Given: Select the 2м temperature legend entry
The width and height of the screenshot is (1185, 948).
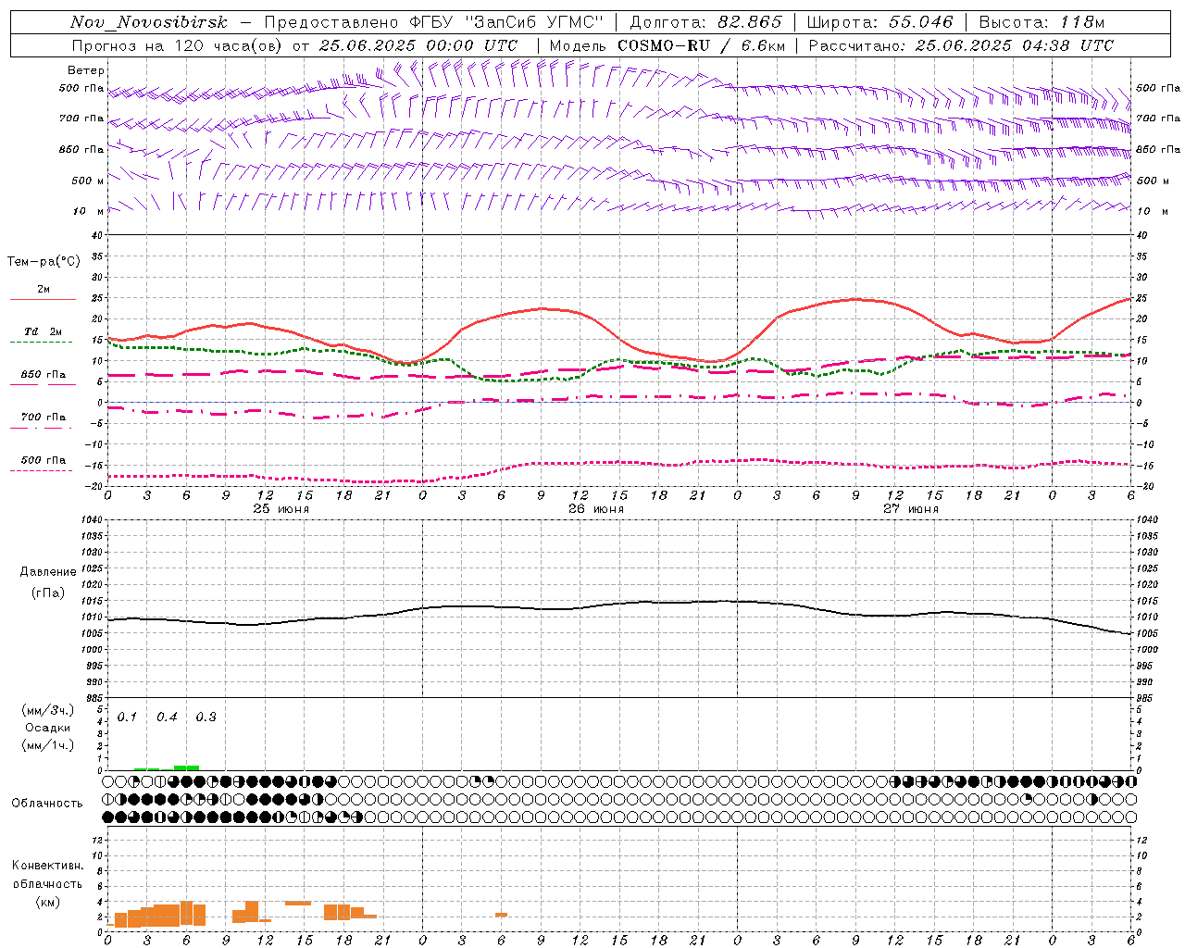Looking at the screenshot, I should tap(44, 289).
